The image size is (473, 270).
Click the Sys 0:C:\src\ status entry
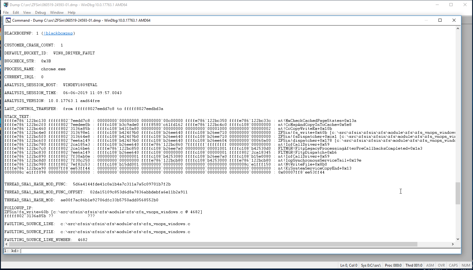[x=371, y=265]
